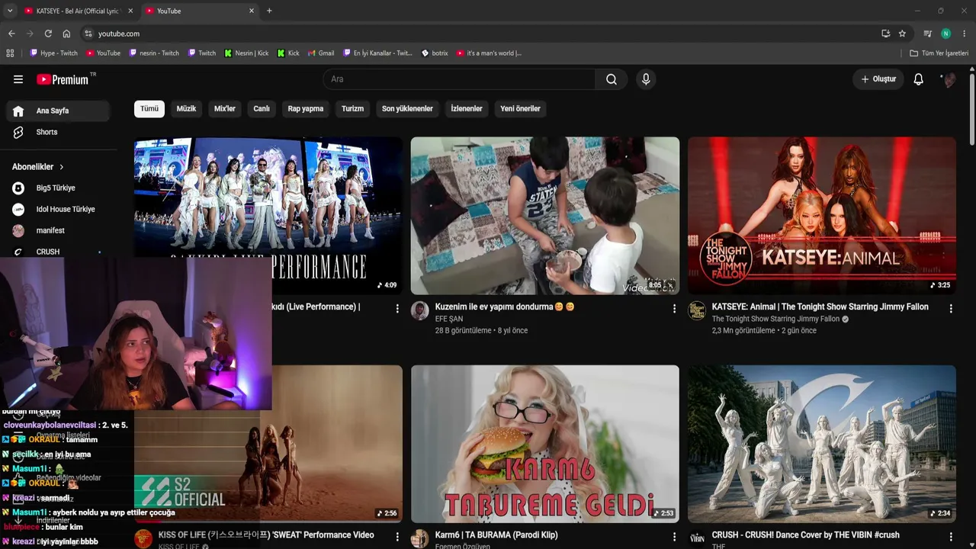Play the KATSEYE: Animal thumbnail
Viewport: 976px width, 549px height.
(x=822, y=216)
